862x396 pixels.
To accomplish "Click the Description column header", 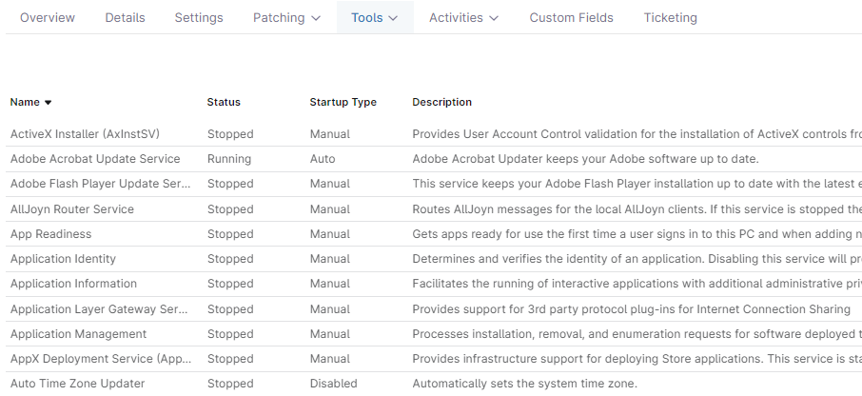I will coord(441,103).
